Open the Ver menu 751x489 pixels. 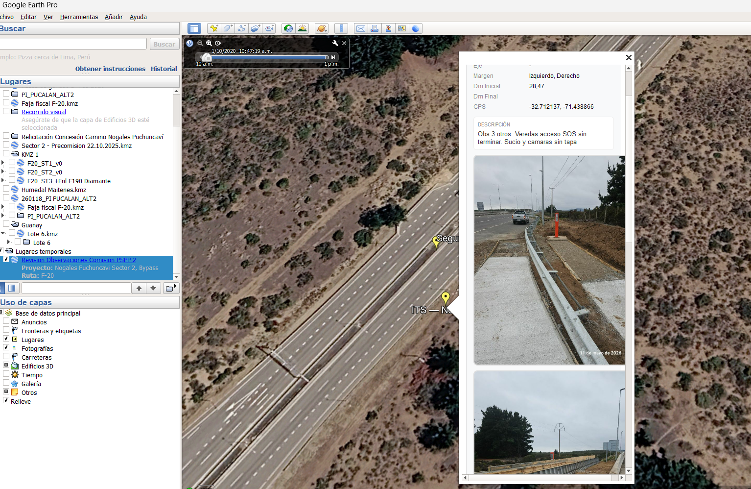(48, 17)
